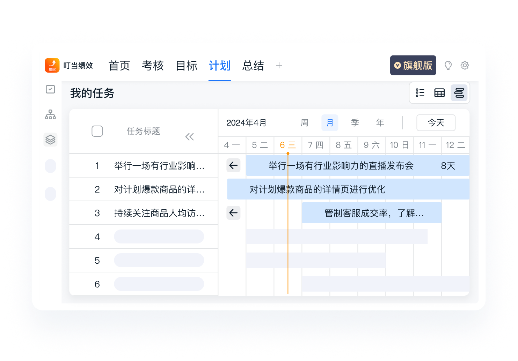The height and width of the screenshot is (361, 518).
Task: Jump to start of task 1 bar
Action: click(233, 165)
